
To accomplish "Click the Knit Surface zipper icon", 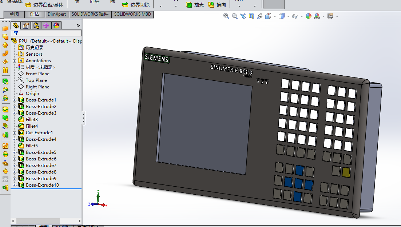I will click(x=5, y=70).
